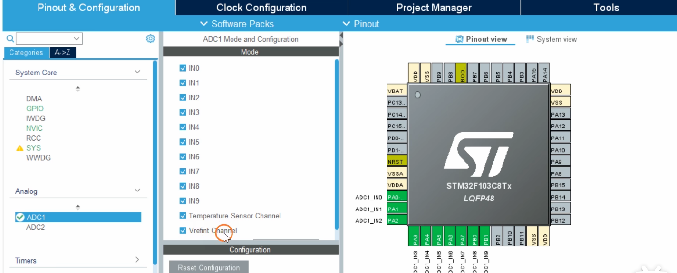This screenshot has width=677, height=273.
Task: Select the PA2 pin on the chip
Action: 397,220
